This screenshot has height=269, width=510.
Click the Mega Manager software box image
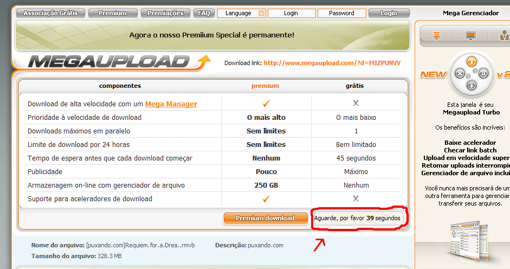click(x=468, y=241)
